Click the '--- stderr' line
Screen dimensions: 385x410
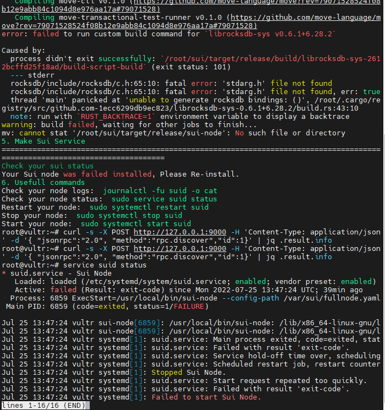32,75
